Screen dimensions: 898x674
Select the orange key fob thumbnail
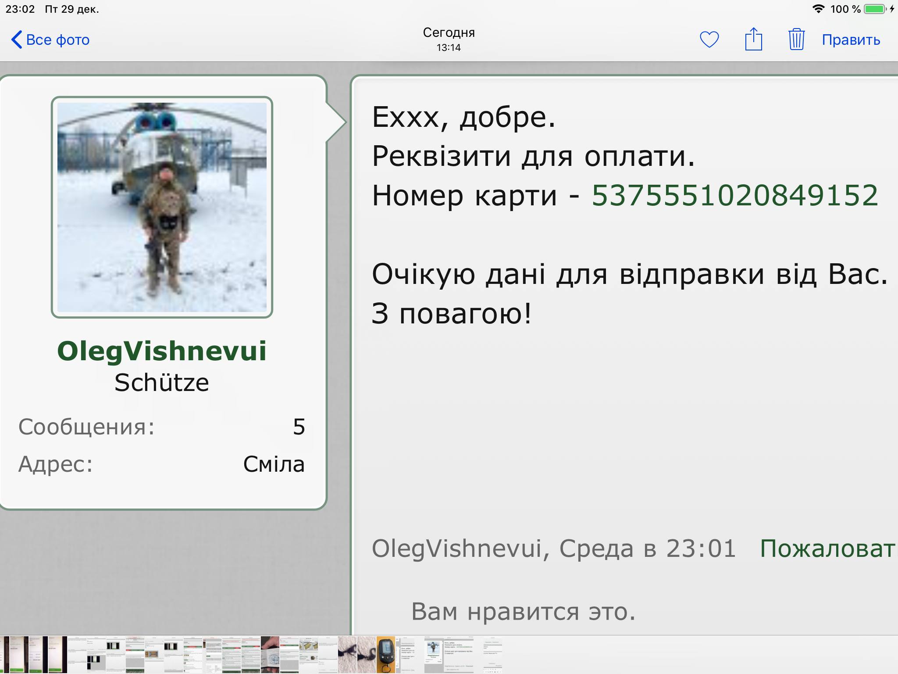click(x=386, y=654)
